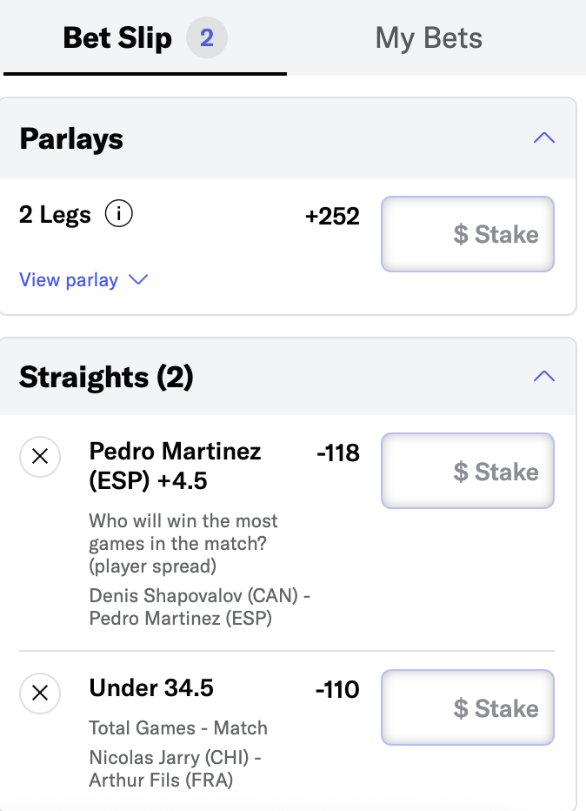Viewport: 586px width, 811px height.
Task: Switch to the My Bets tab
Action: [x=429, y=38]
